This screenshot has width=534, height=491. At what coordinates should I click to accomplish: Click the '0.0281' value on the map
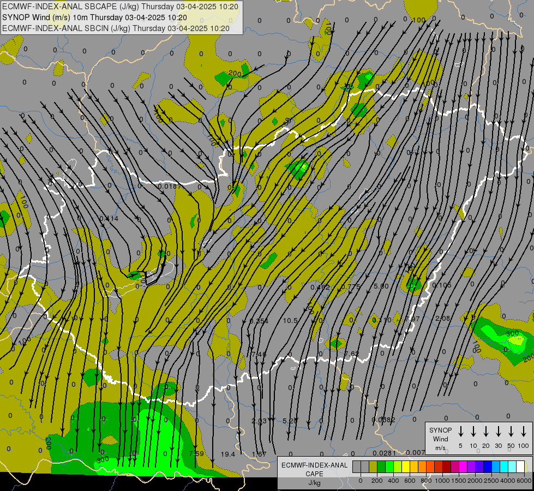click(x=384, y=453)
